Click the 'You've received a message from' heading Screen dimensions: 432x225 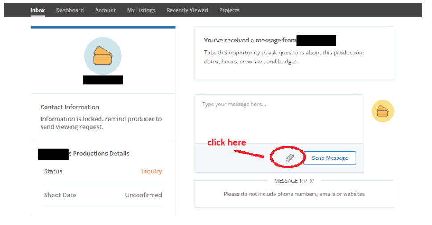[250, 40]
